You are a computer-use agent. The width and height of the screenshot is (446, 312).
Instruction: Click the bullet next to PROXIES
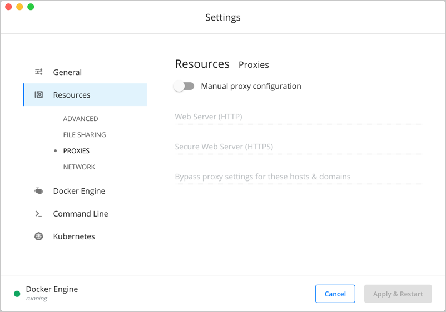[55, 151]
